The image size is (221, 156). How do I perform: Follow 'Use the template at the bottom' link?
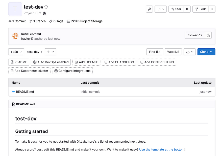[162, 149]
